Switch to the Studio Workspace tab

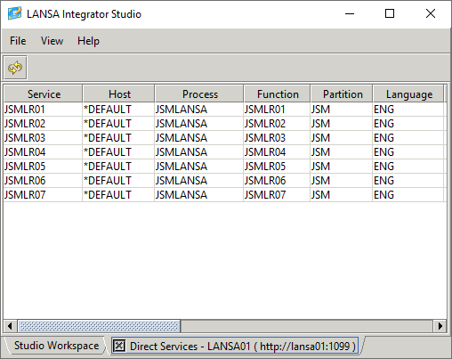click(x=56, y=346)
